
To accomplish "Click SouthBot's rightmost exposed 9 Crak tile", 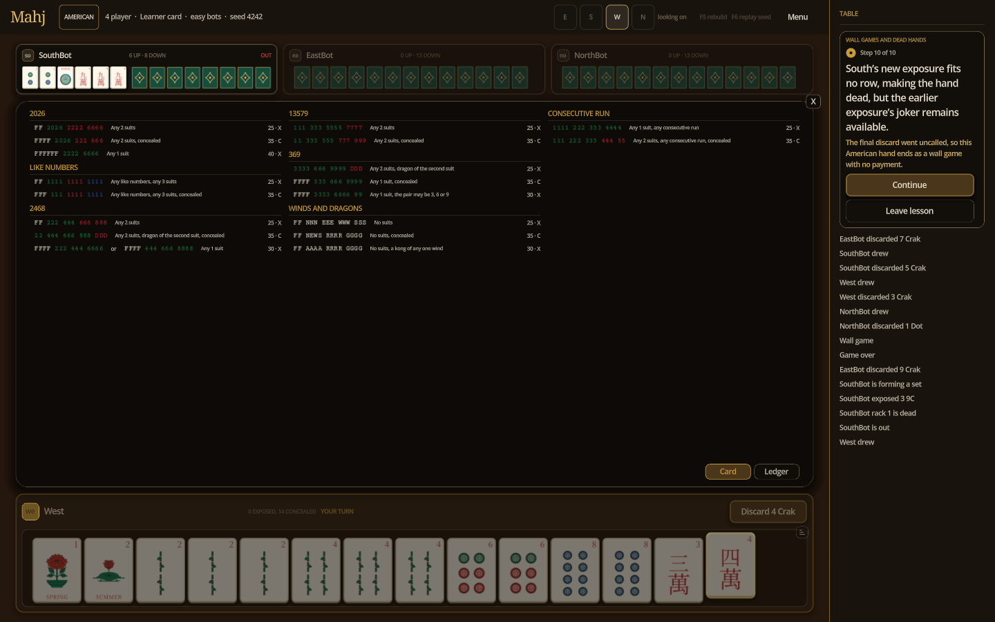I will click(x=118, y=77).
